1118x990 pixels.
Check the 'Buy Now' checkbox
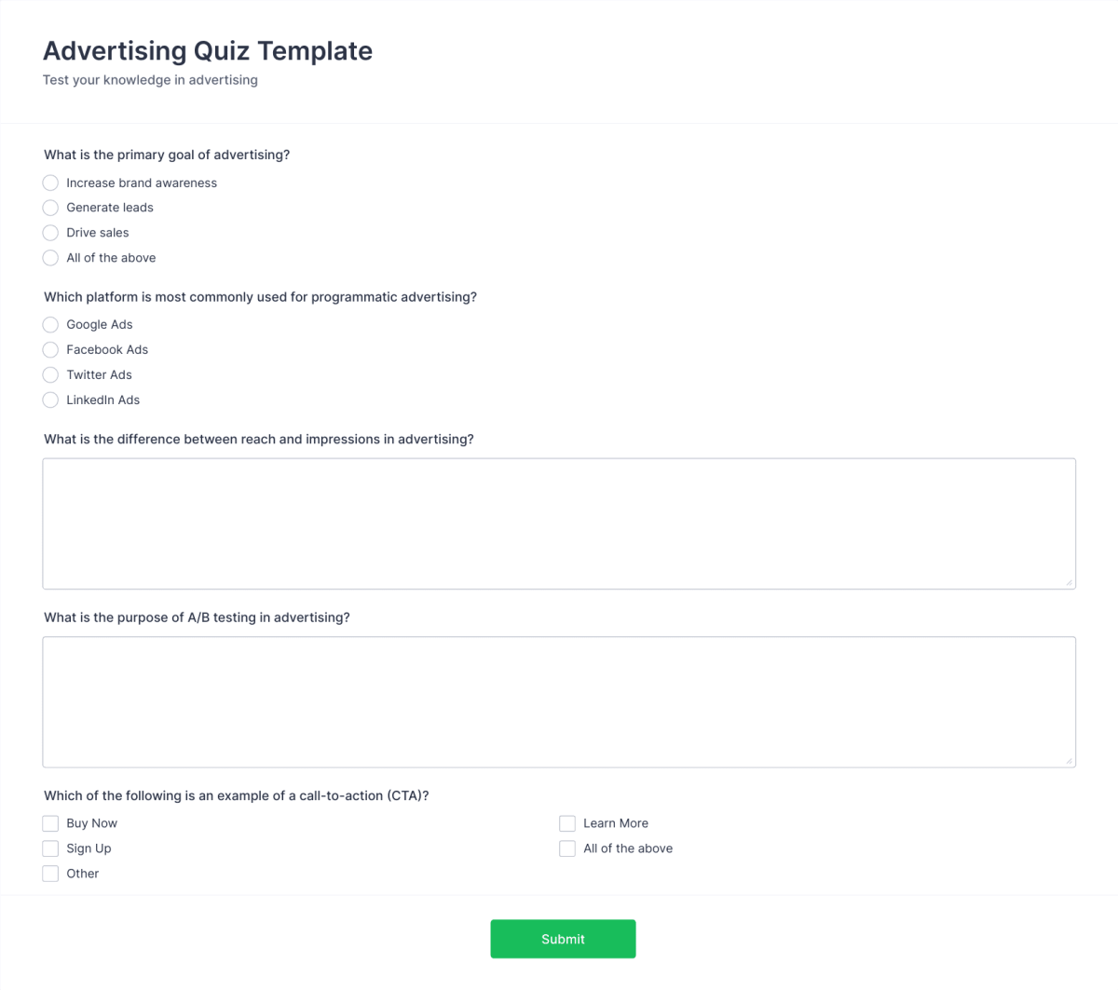50,823
